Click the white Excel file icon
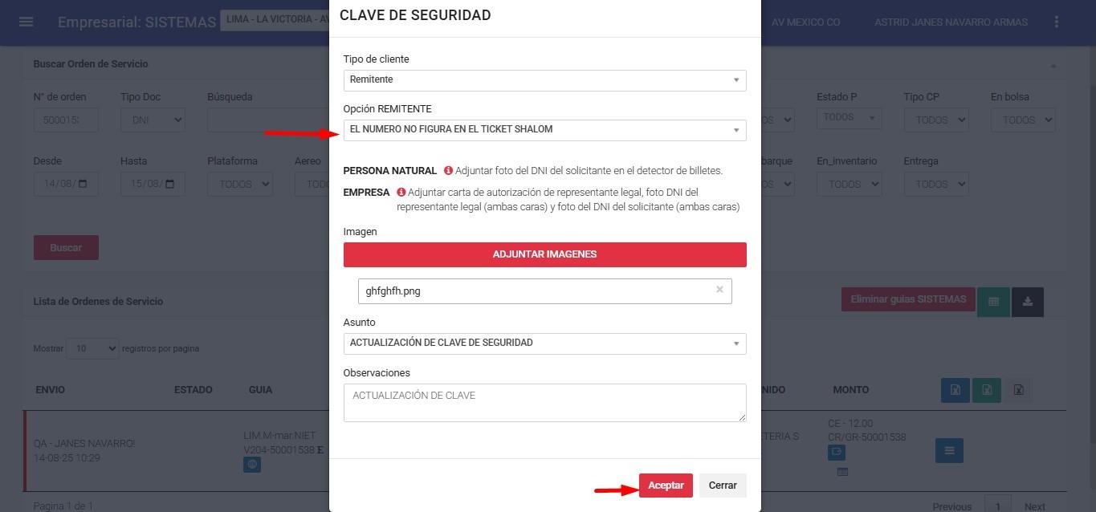 coord(1017,390)
